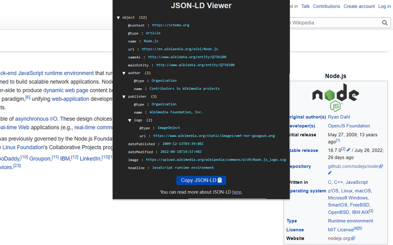This screenshot has height=245, width=393.
Task: Click external link icon beside github.com/nodejs/node
Action: [x=381, y=166]
